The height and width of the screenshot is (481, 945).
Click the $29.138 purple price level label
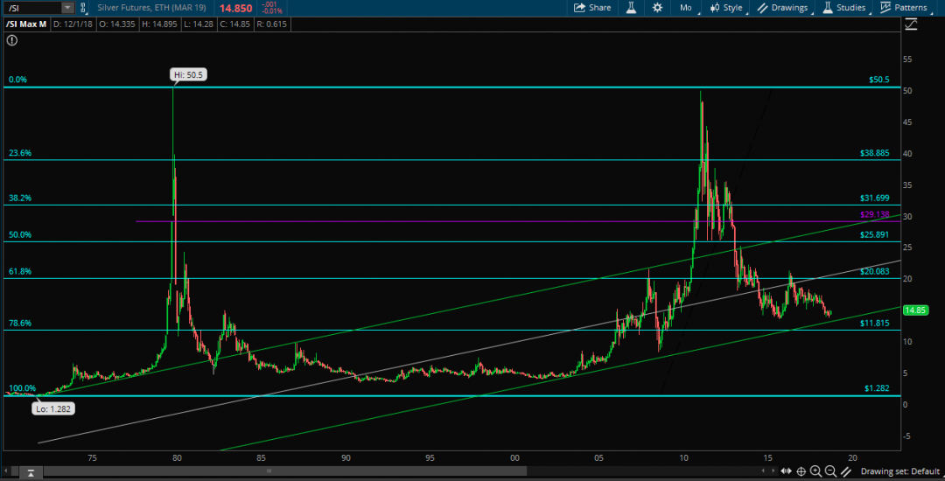(x=874, y=213)
